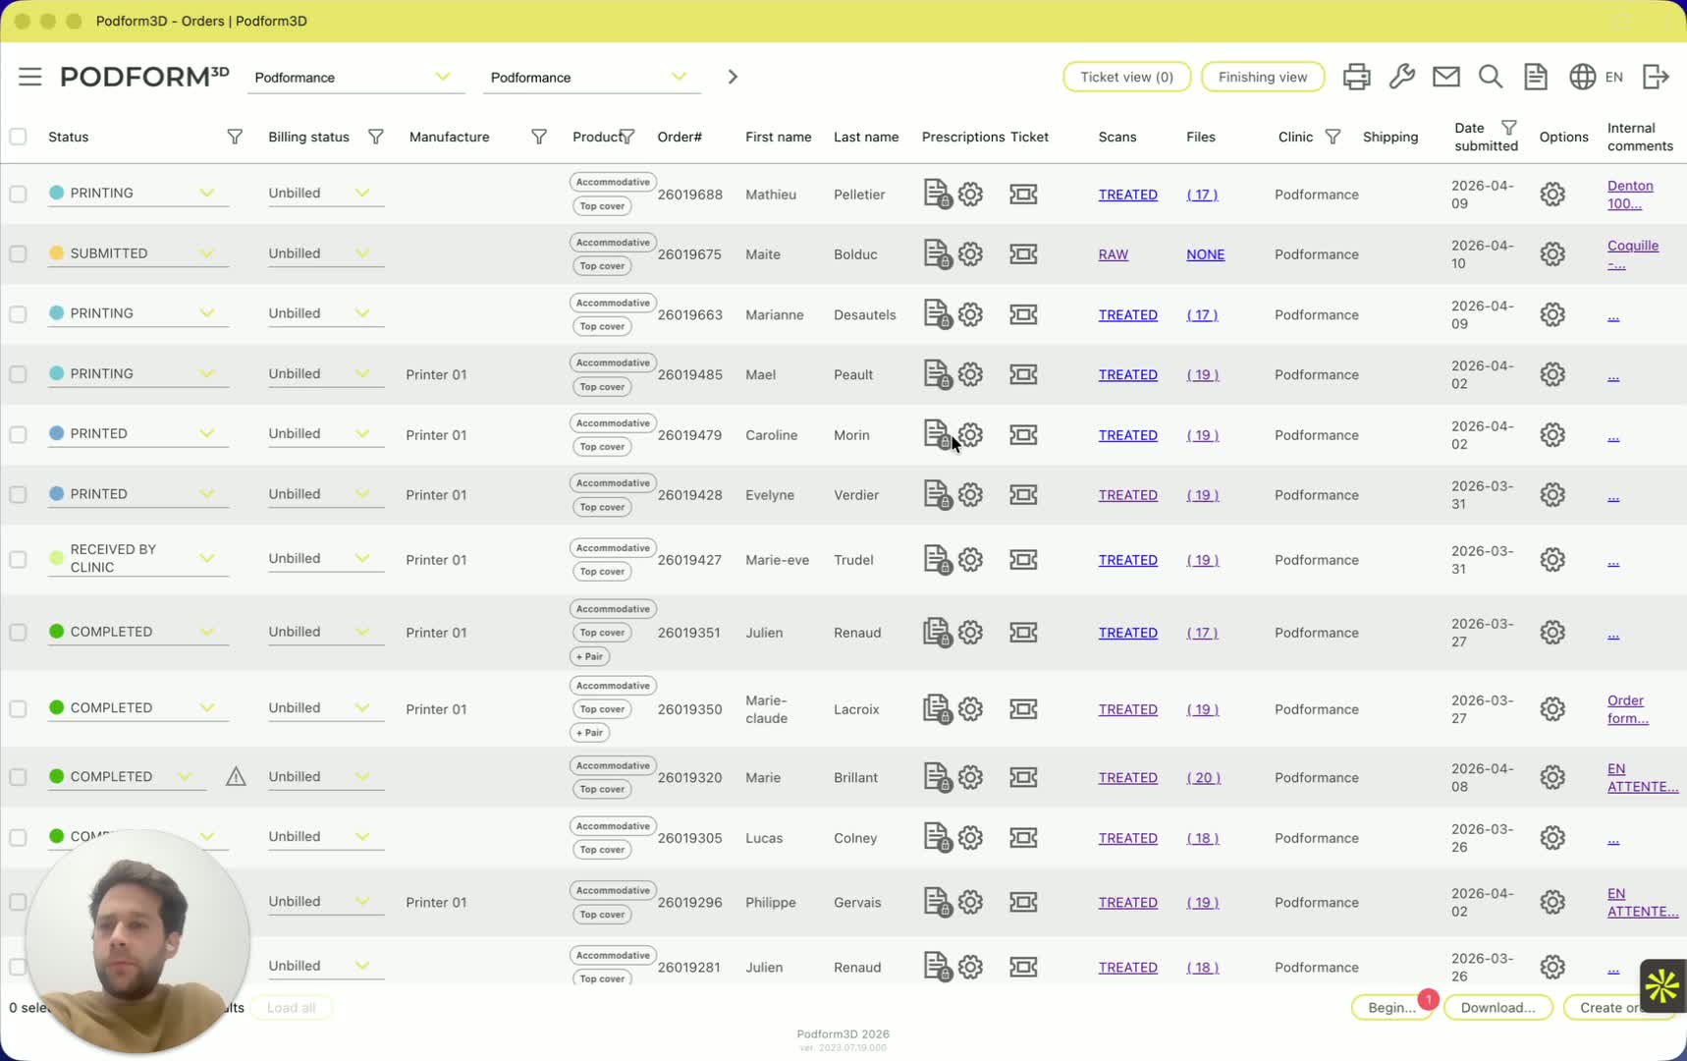
Task: Open the options gear for Lucas Colney
Action: (x=1551, y=837)
